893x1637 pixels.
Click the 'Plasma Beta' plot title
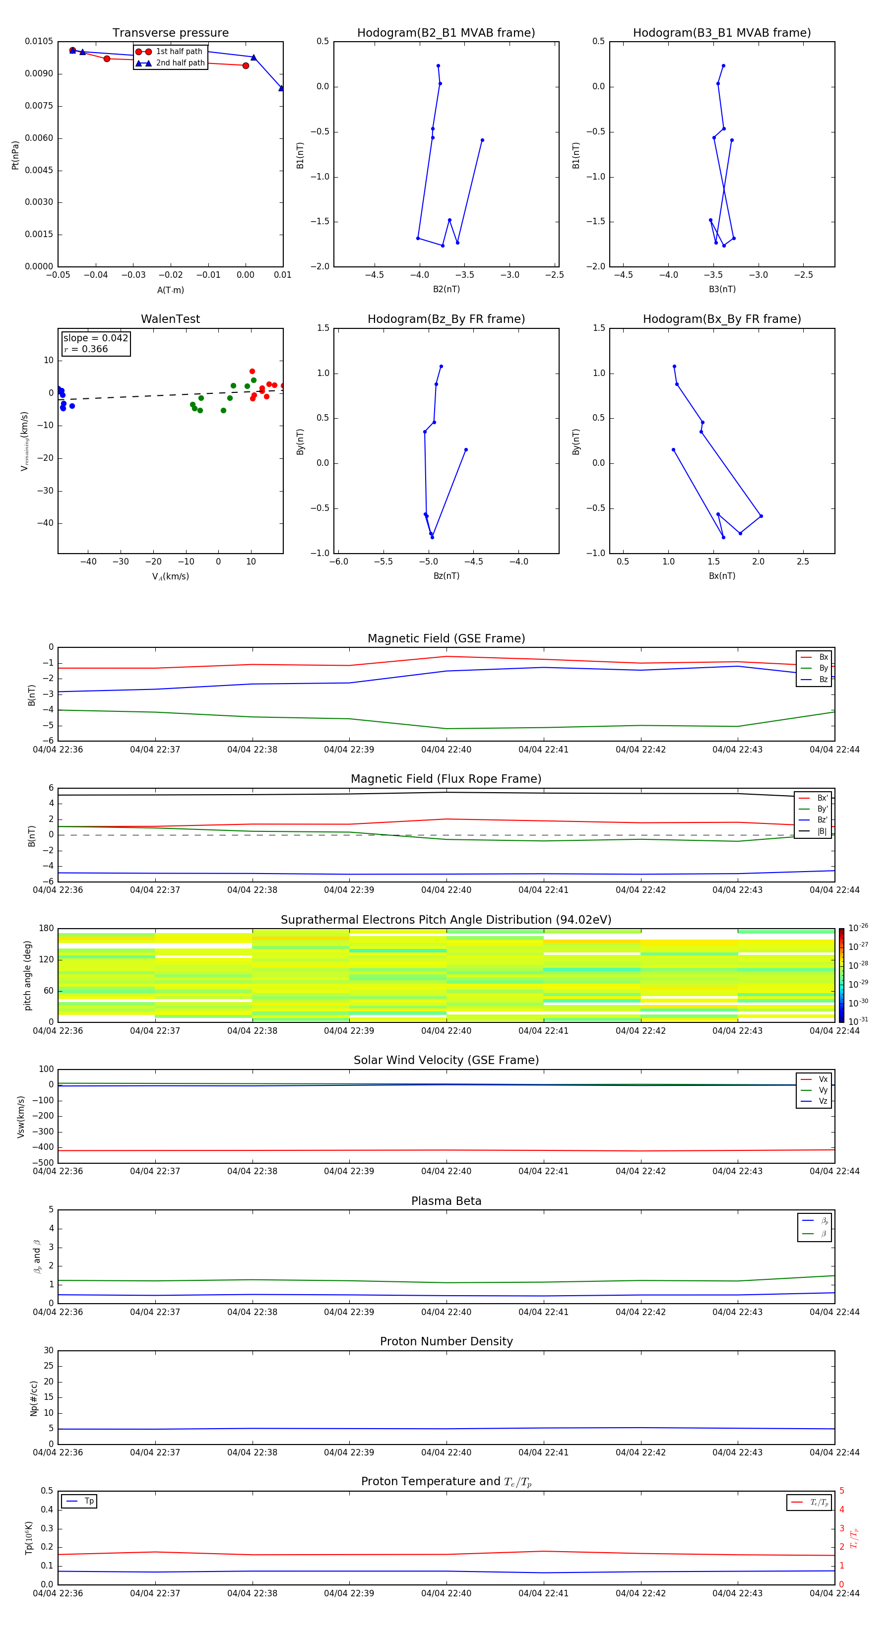tap(446, 1201)
